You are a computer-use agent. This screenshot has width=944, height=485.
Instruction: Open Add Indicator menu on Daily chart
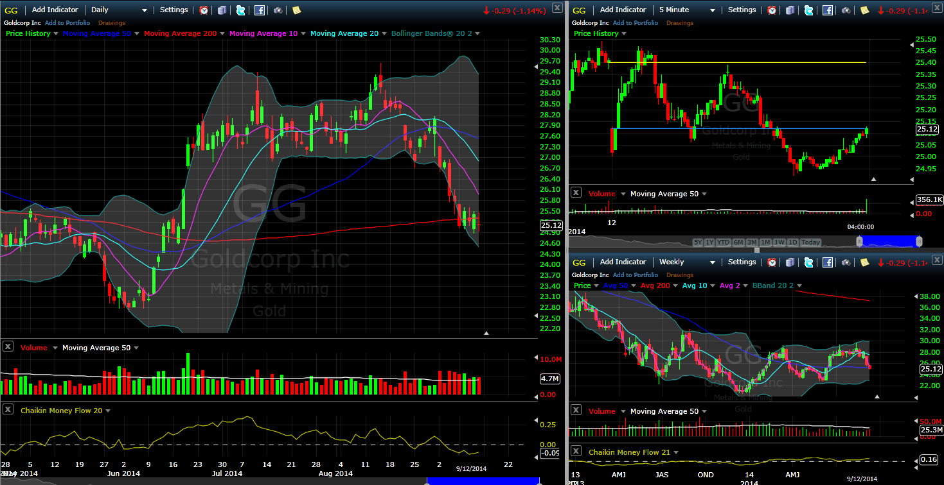[x=55, y=10]
